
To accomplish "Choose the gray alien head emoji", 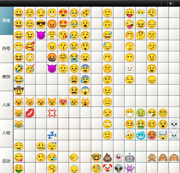I will 119,168.
